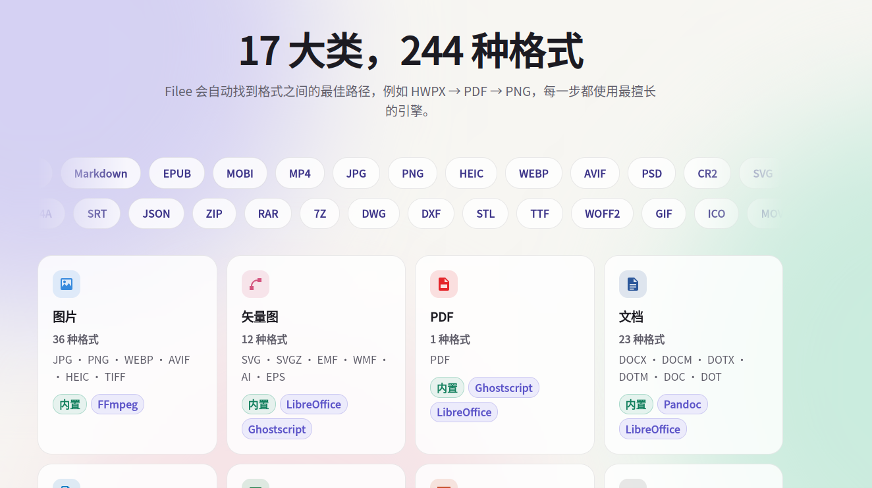Click the '36 种格式' count text
This screenshot has height=488, width=872.
pyautogui.click(x=76, y=339)
